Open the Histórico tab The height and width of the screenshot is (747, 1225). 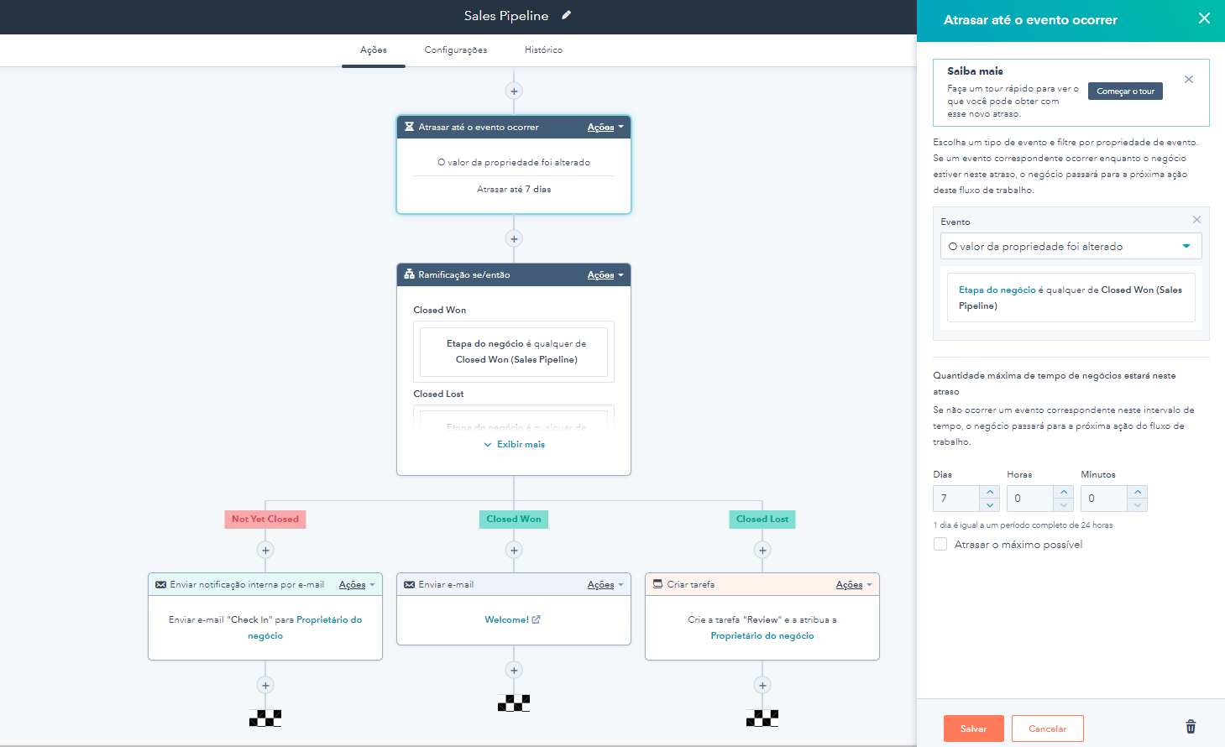(542, 50)
